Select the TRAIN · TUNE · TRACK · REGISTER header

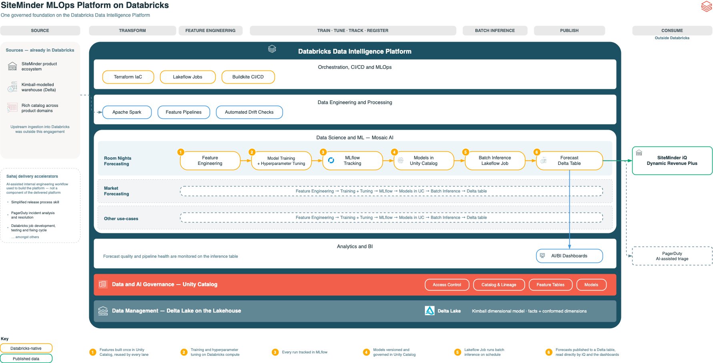point(353,30)
